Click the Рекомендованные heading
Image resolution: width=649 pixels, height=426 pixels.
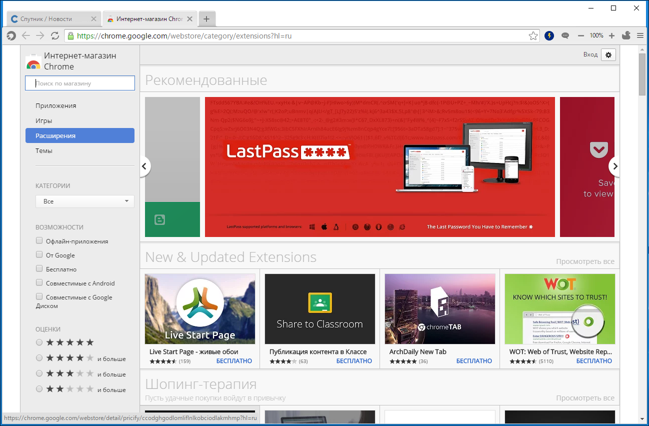click(x=206, y=80)
